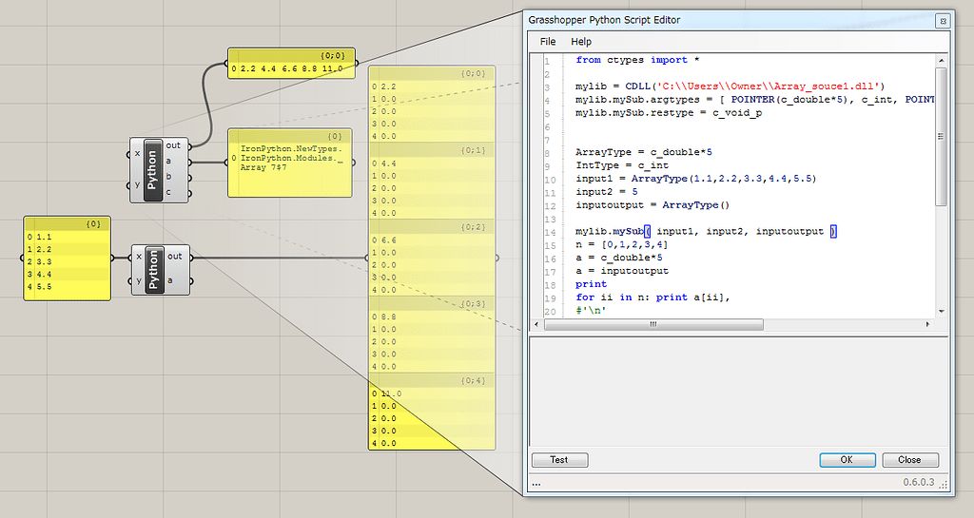
Task: Place cursor on the 'input2 = 5' code line
Action: click(x=607, y=192)
